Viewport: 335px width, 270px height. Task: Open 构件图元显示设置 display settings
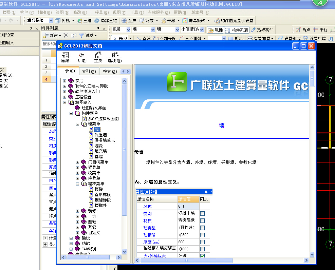[x=234, y=20]
